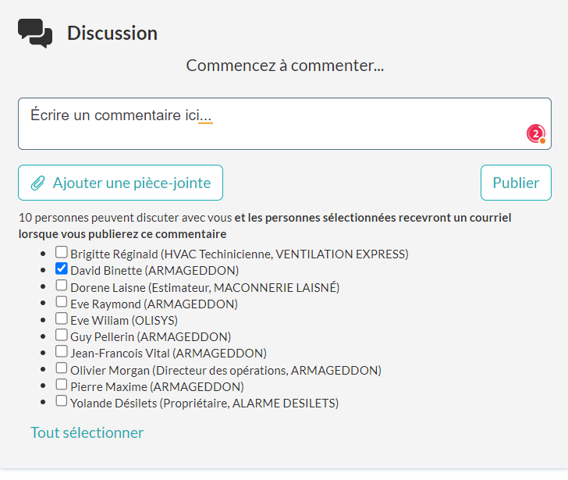Check the Guy Pellerin checkbox

[x=62, y=335]
